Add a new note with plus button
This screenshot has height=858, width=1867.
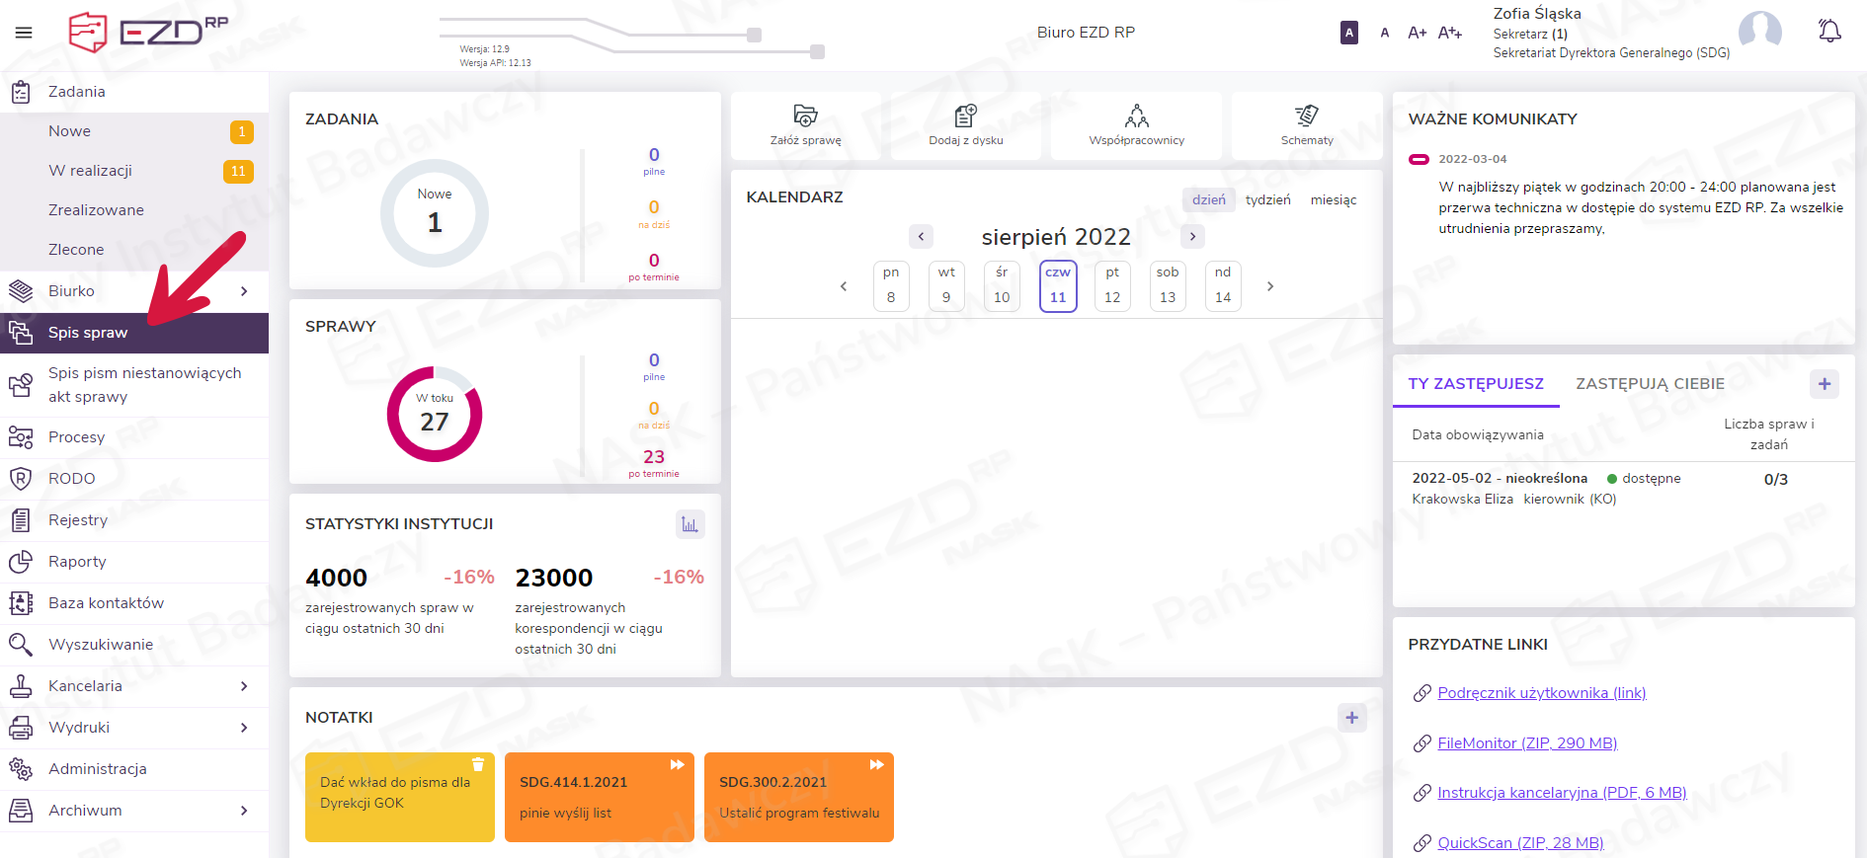tap(1351, 718)
